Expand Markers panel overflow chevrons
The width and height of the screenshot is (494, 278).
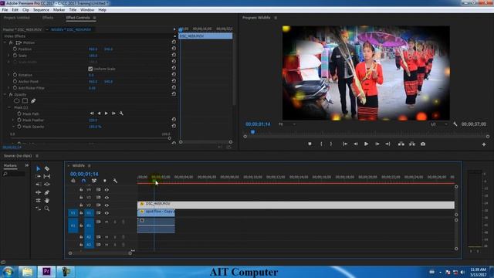27,165
